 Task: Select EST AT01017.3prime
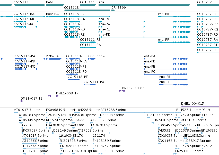click(x=27, y=110)
